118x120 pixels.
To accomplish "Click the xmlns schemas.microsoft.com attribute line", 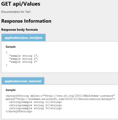I will (60, 99).
